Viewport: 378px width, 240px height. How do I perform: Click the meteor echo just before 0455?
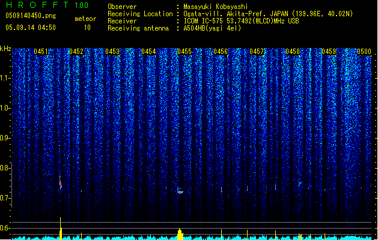[180, 191]
